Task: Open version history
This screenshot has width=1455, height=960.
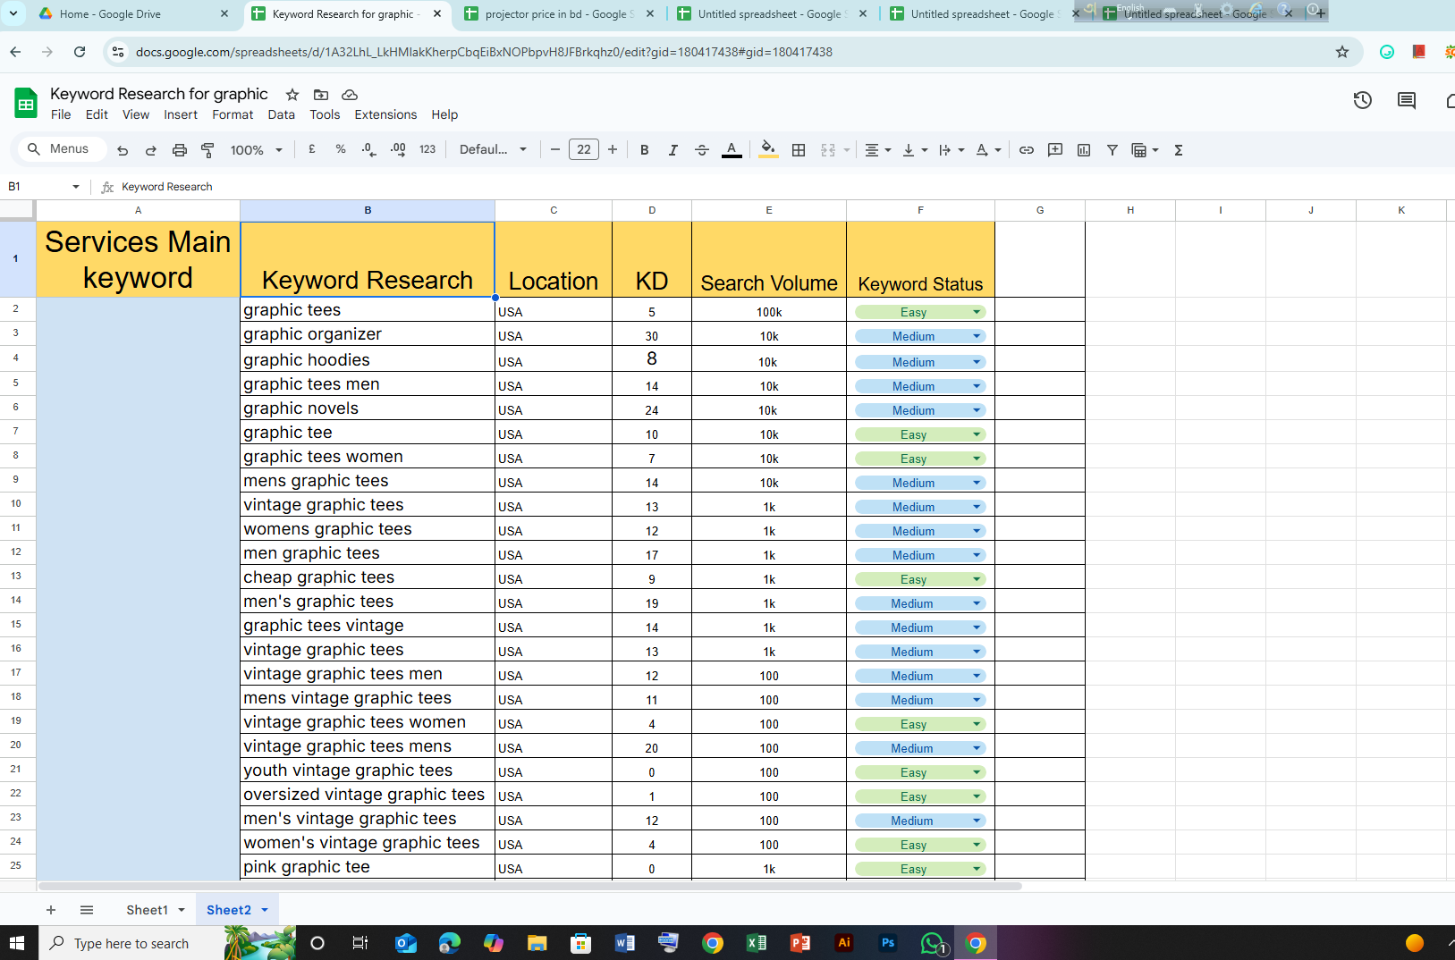Action: (1362, 100)
